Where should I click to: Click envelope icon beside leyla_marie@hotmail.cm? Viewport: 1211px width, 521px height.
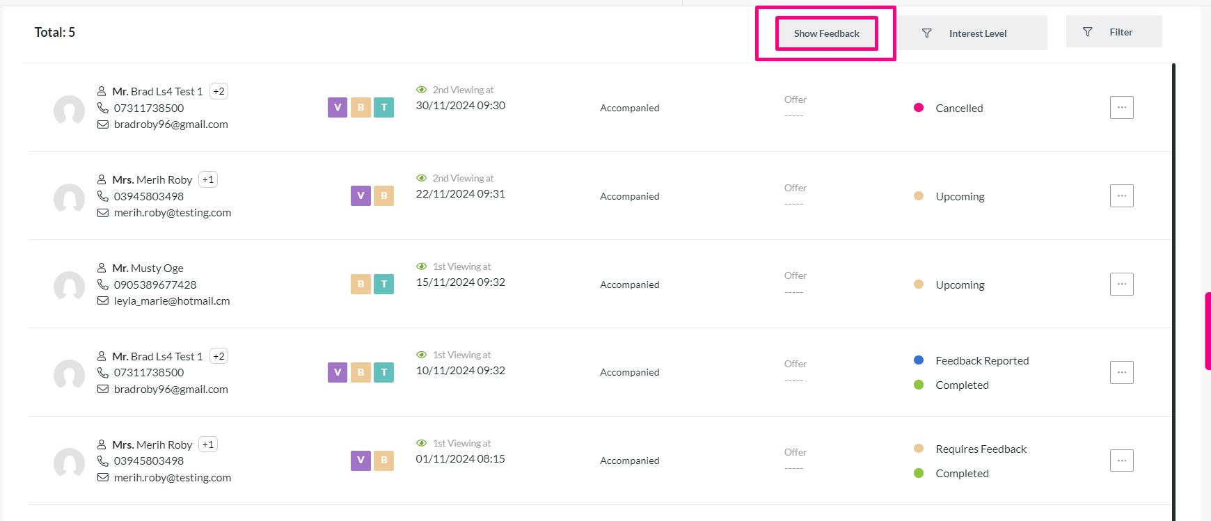pos(102,301)
